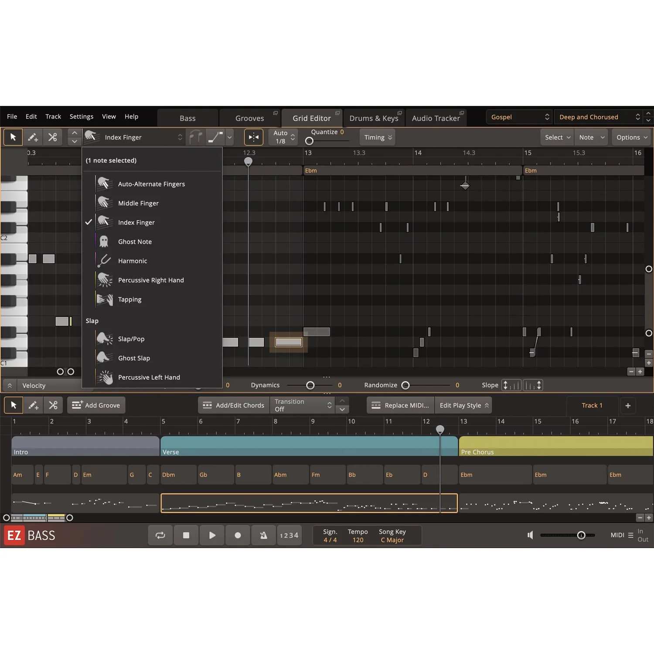Choose Tapping from the articulation list
Viewport: 654px width, 654px height.
click(x=152, y=300)
